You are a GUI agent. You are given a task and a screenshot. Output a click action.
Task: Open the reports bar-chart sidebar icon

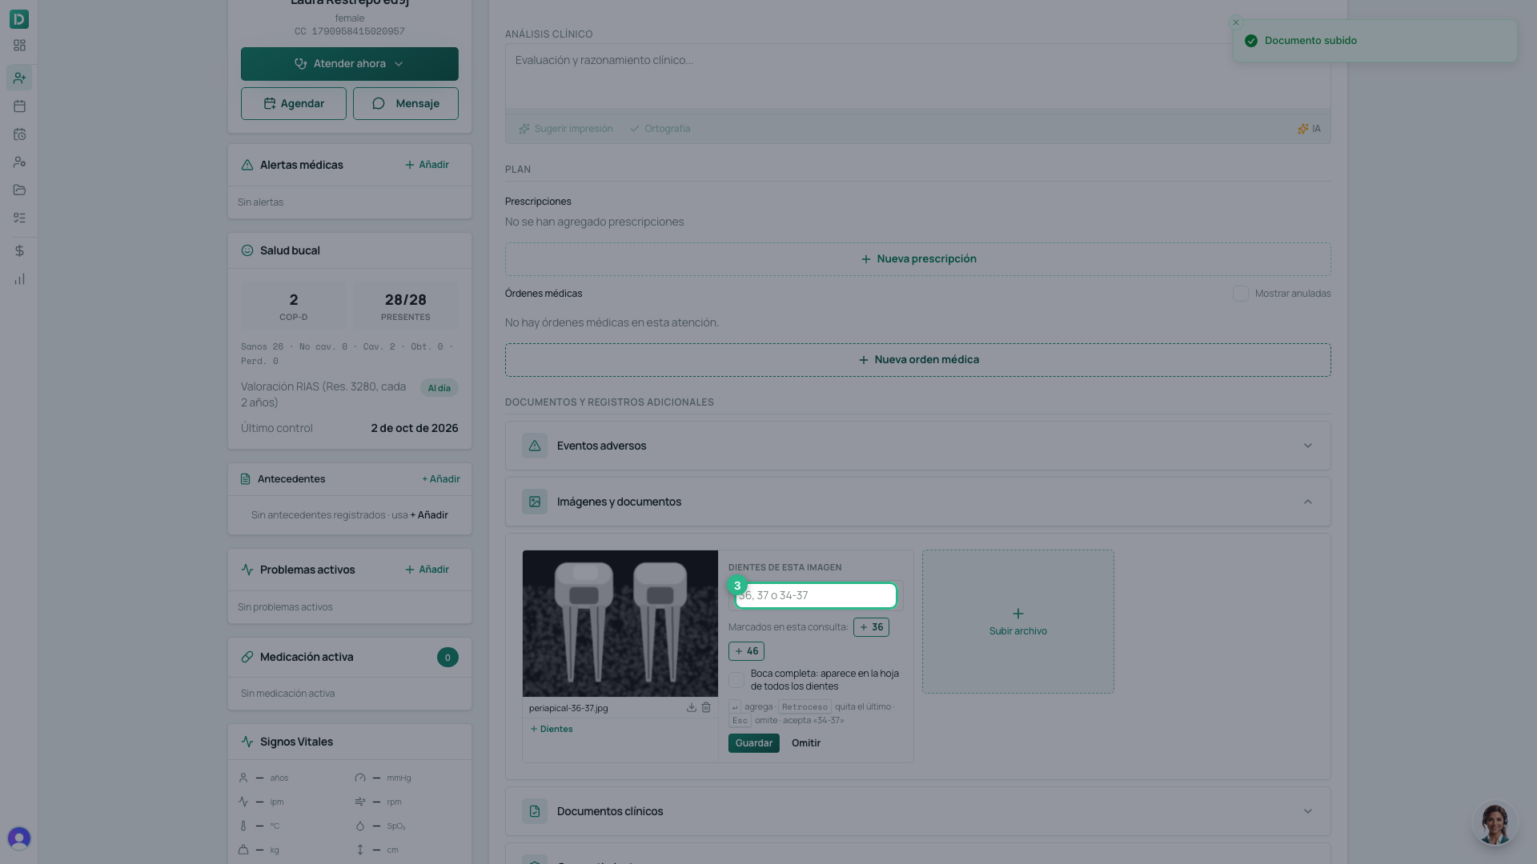point(19,279)
